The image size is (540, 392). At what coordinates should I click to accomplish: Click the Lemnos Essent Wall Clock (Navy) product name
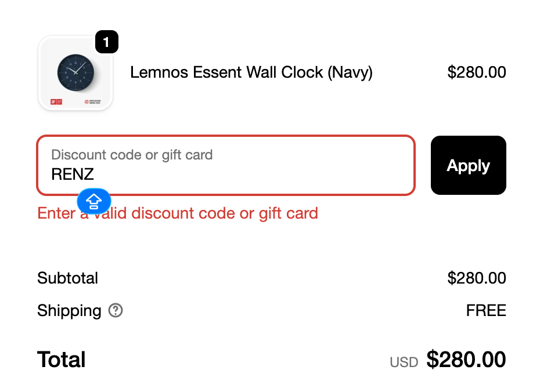click(251, 72)
